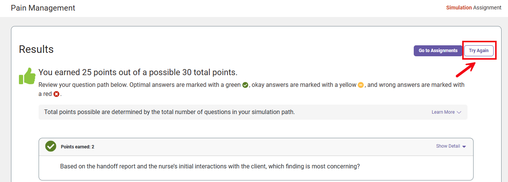
Task: Click the yellow okay-answer legend icon
Action: pyautogui.click(x=361, y=85)
